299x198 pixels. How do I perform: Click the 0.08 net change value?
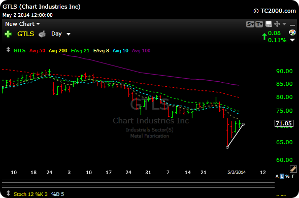click(x=274, y=33)
